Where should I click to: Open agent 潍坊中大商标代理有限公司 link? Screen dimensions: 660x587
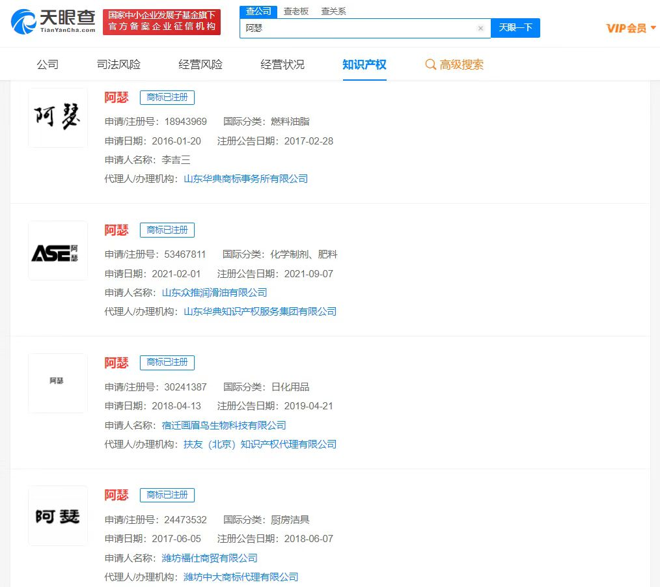pos(241,577)
